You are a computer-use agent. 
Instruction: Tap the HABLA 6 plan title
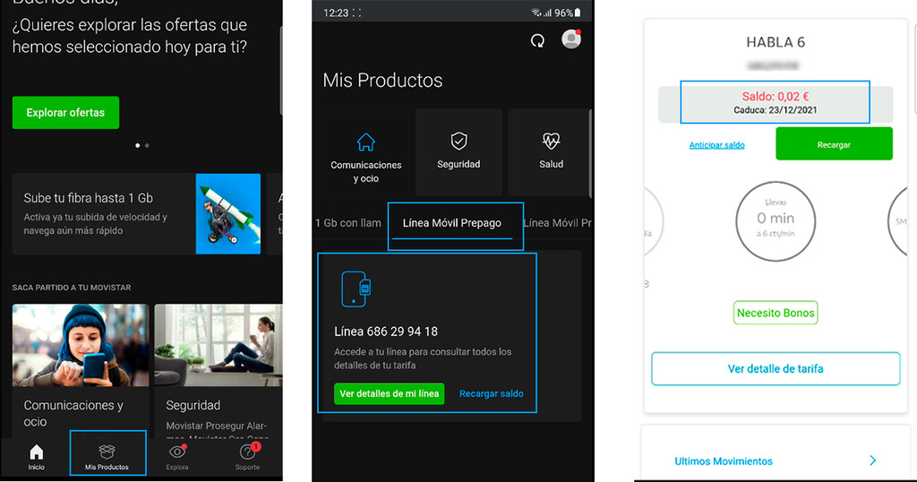(776, 42)
